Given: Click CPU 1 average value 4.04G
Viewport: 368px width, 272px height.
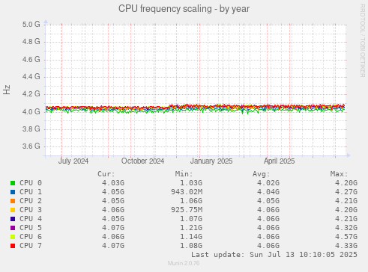Looking at the screenshot, I should point(268,192).
